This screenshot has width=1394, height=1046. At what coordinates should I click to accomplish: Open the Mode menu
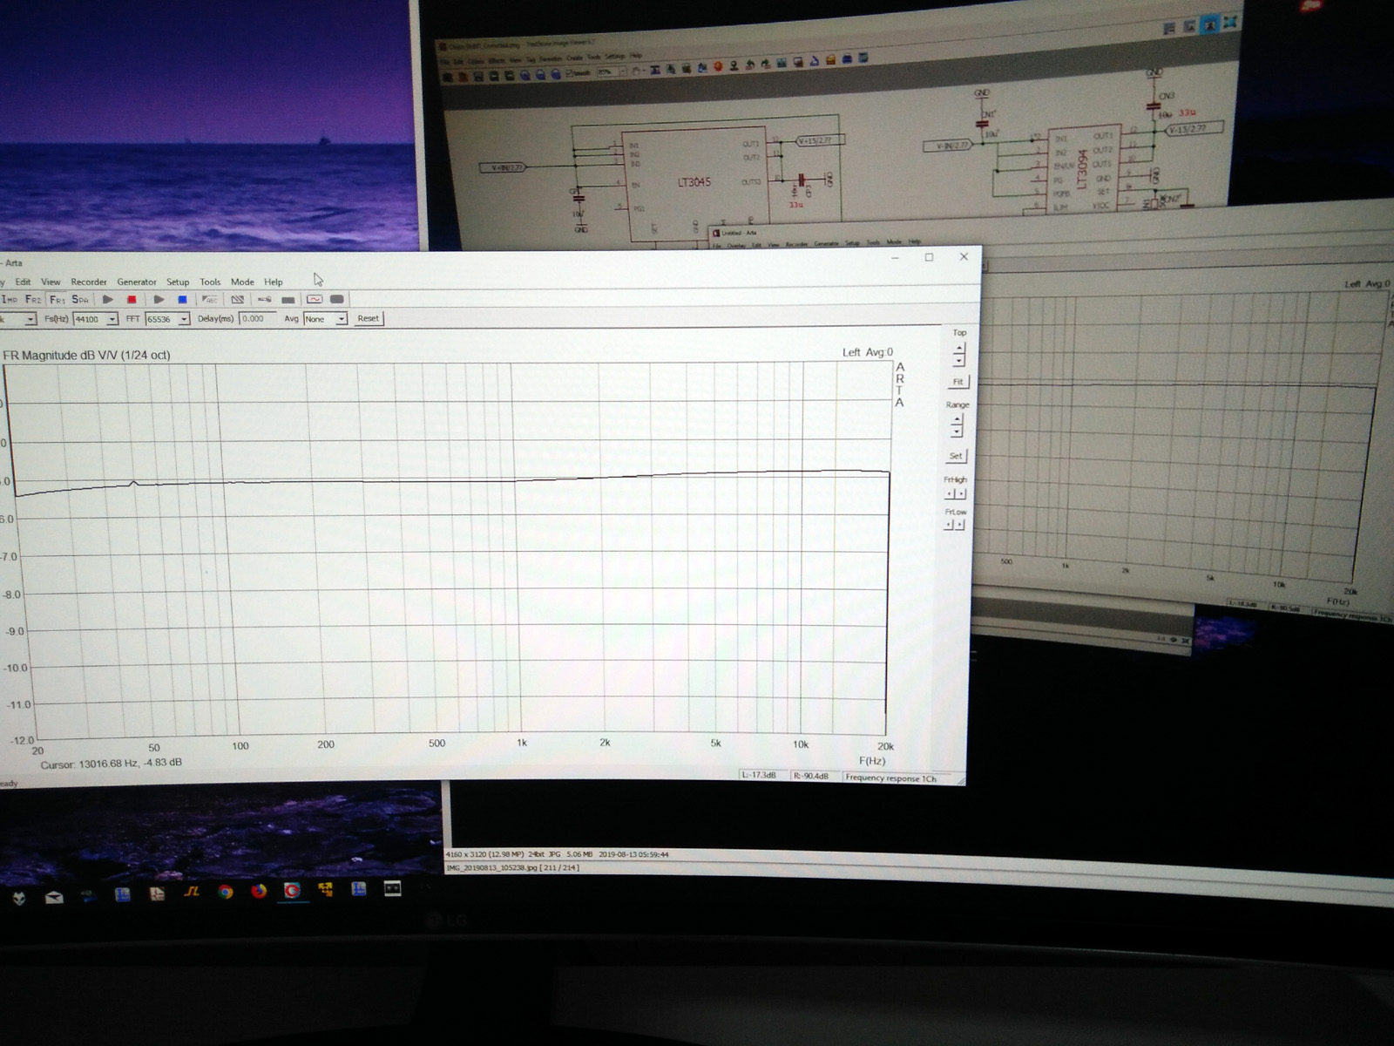click(x=242, y=282)
